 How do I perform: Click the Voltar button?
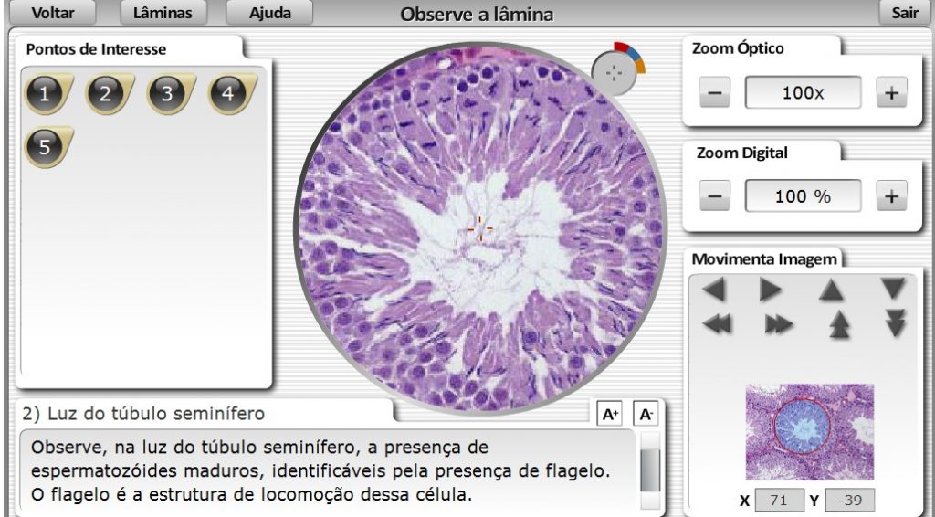(x=53, y=13)
